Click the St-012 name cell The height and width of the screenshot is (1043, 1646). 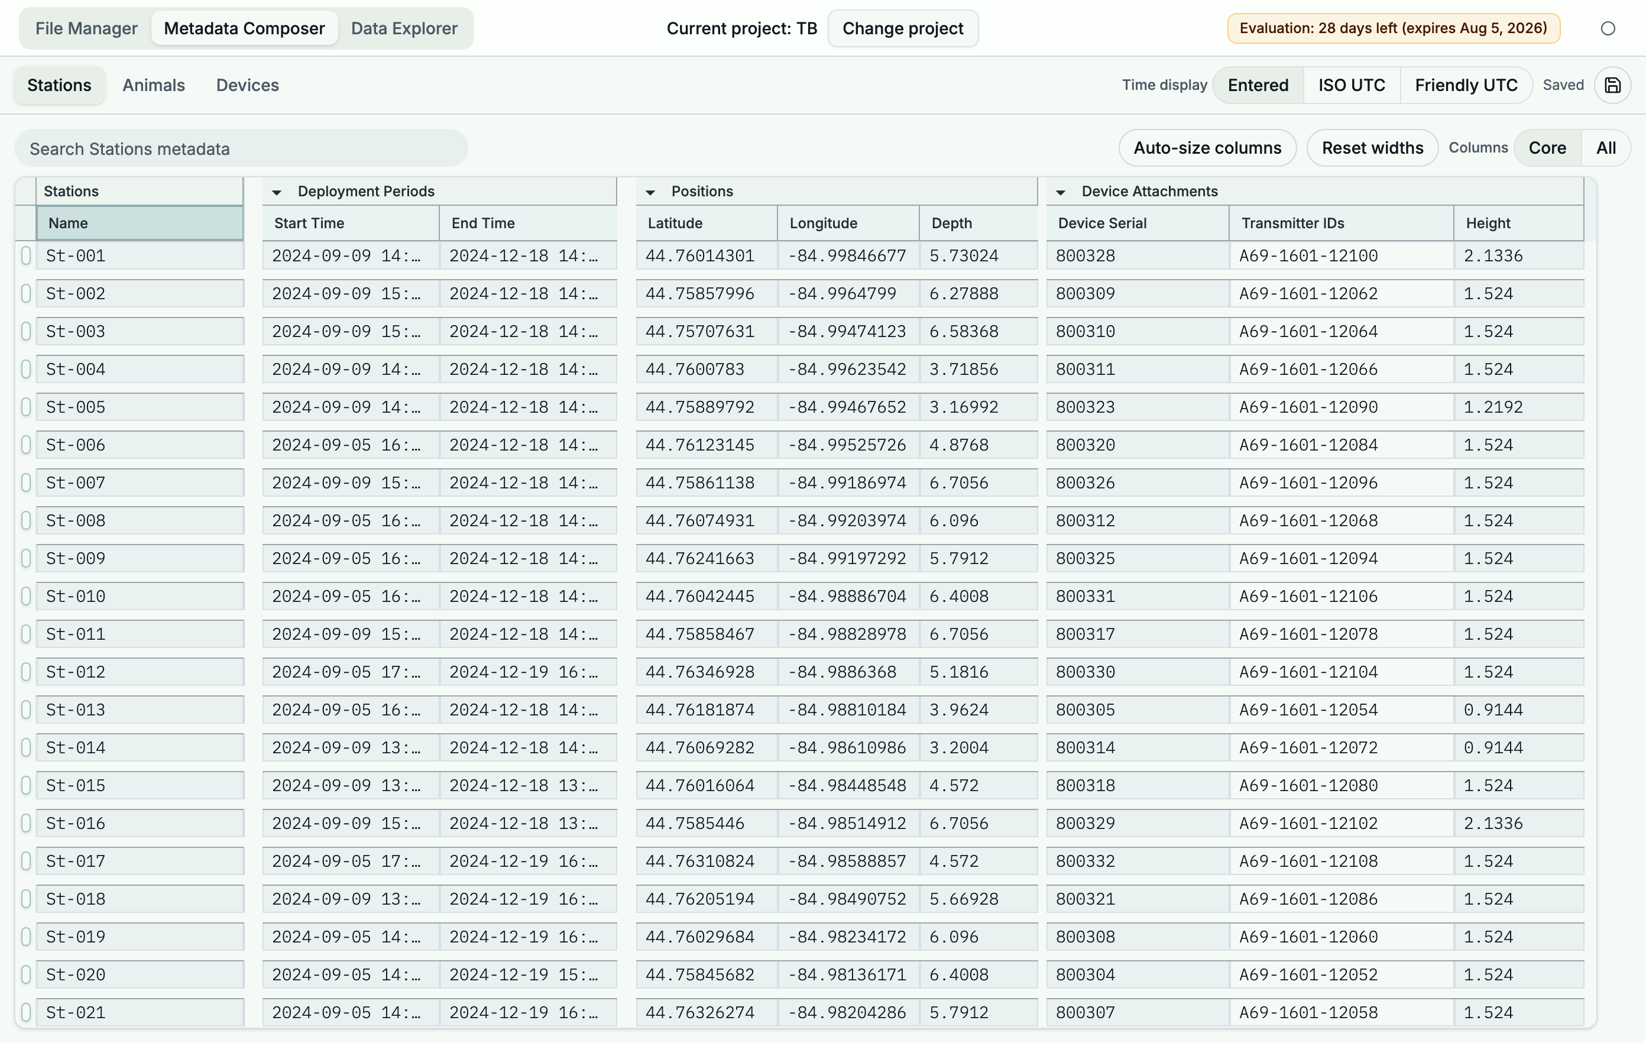click(140, 672)
